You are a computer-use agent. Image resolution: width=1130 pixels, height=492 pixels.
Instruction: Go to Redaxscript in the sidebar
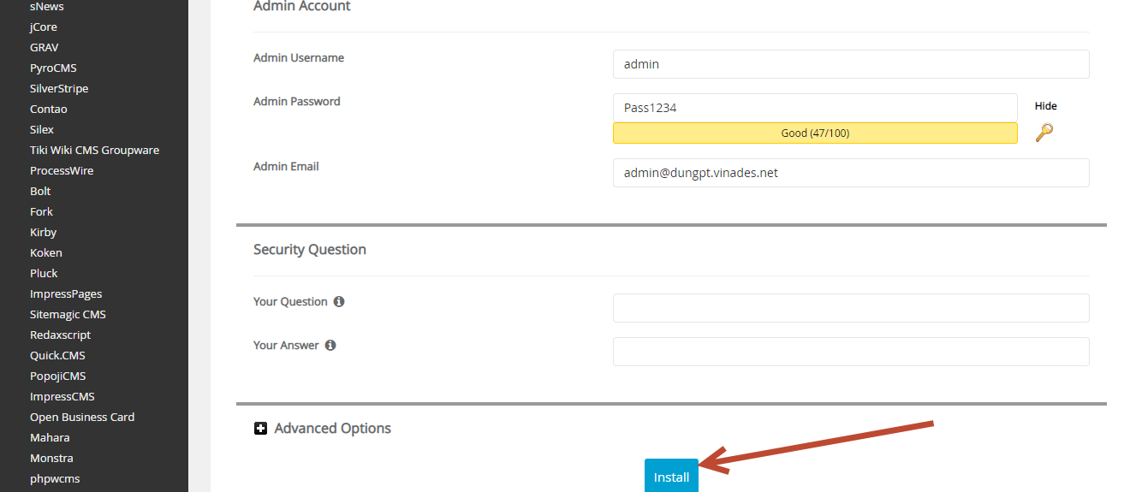(60, 335)
